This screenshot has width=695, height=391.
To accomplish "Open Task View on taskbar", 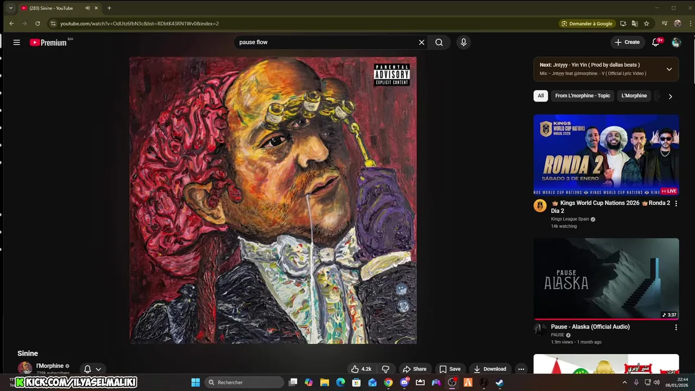I will coord(293,382).
